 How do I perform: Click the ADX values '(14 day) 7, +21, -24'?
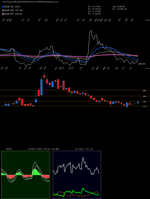point(84,149)
